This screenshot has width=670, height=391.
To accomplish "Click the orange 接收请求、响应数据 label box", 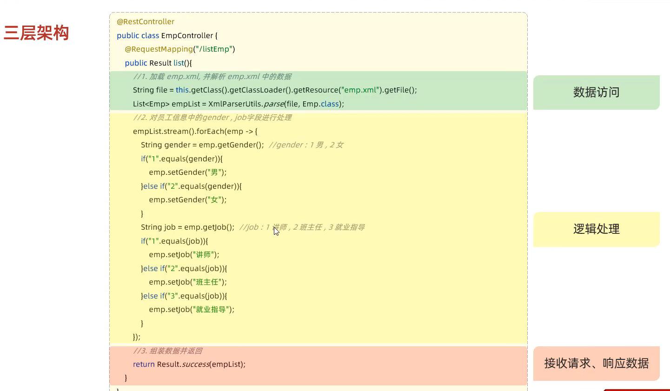I will click(x=596, y=364).
